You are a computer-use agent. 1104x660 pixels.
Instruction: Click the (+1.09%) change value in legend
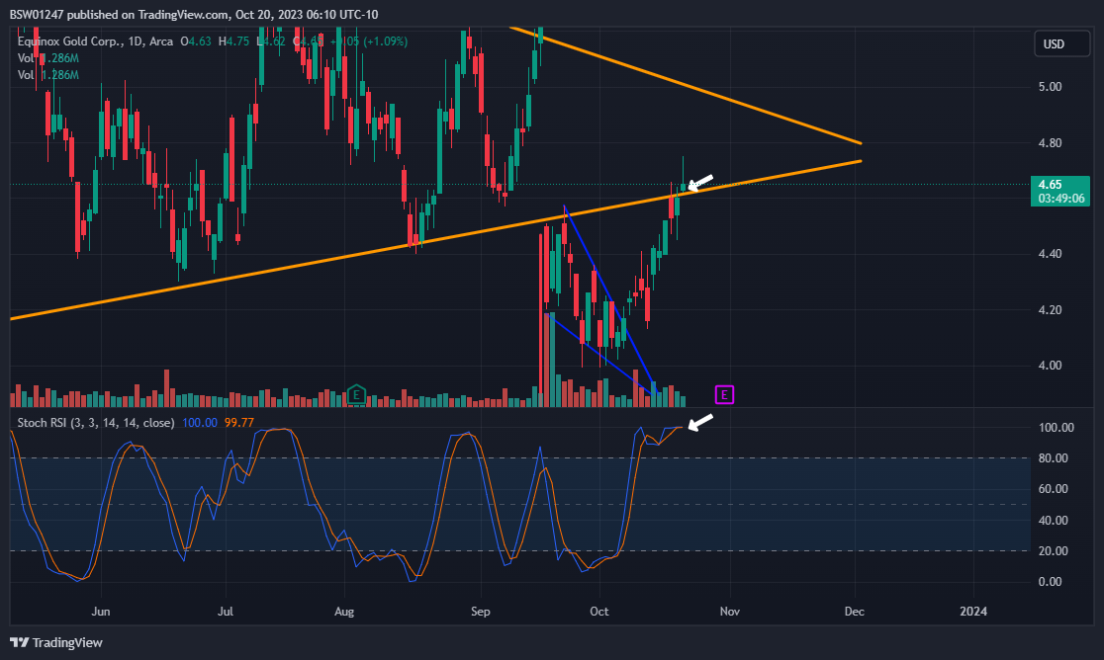click(385, 41)
